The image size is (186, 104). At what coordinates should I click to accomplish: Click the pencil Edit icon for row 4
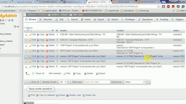coord(31,35)
